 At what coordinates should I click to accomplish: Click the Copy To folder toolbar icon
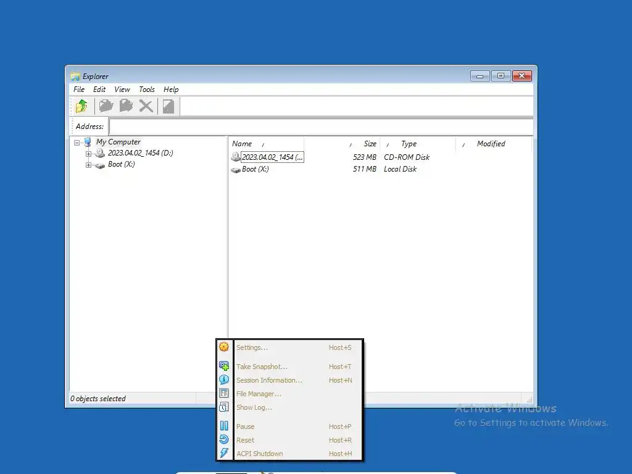point(106,106)
